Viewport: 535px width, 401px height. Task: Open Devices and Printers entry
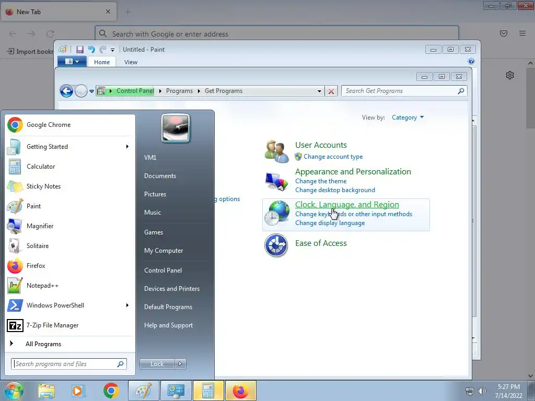tap(171, 288)
